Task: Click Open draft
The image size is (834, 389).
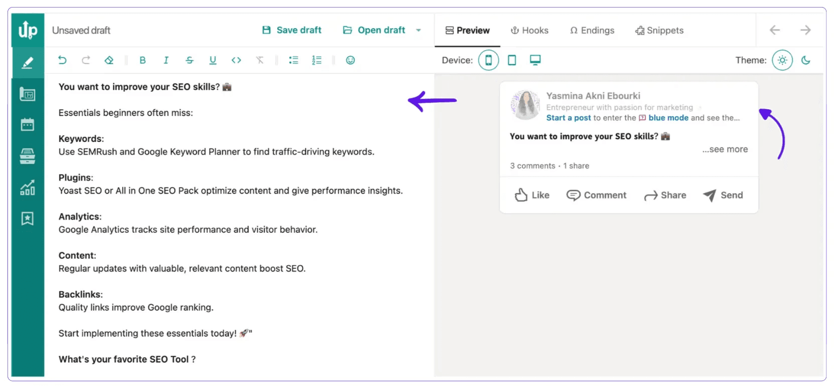Action: [x=374, y=30]
